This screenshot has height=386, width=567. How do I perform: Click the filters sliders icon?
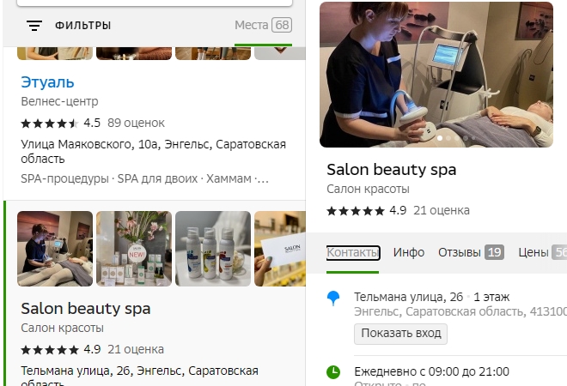34,26
